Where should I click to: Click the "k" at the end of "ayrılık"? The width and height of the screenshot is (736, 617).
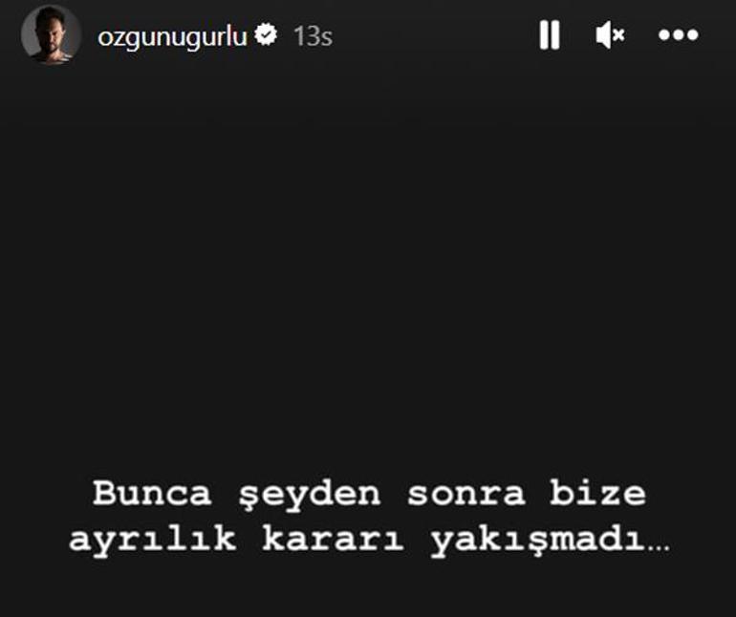pyautogui.click(x=225, y=538)
